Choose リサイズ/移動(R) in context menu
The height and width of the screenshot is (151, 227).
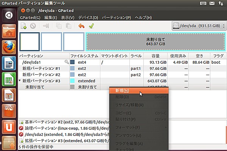click(x=139, y=105)
